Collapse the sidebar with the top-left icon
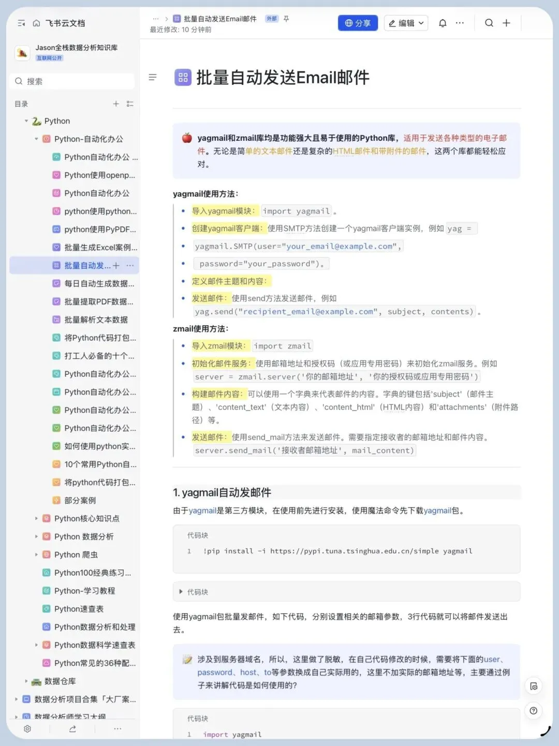 point(21,23)
